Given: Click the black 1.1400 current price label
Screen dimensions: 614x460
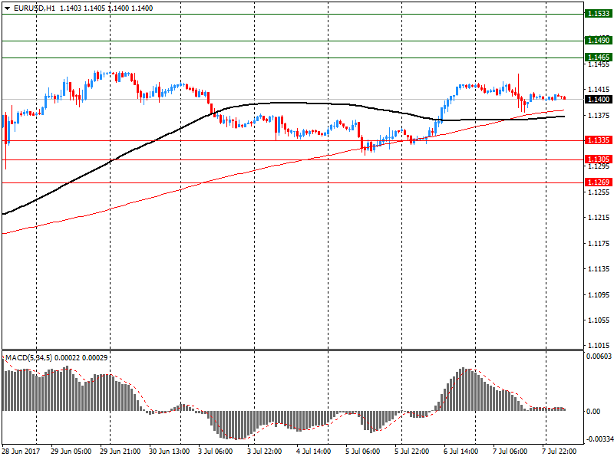Looking at the screenshot, I should (599, 100).
